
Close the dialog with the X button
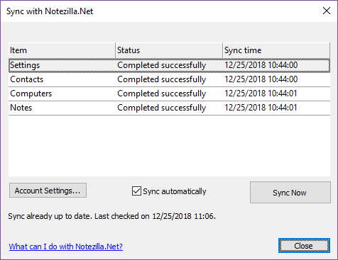[327, 11]
